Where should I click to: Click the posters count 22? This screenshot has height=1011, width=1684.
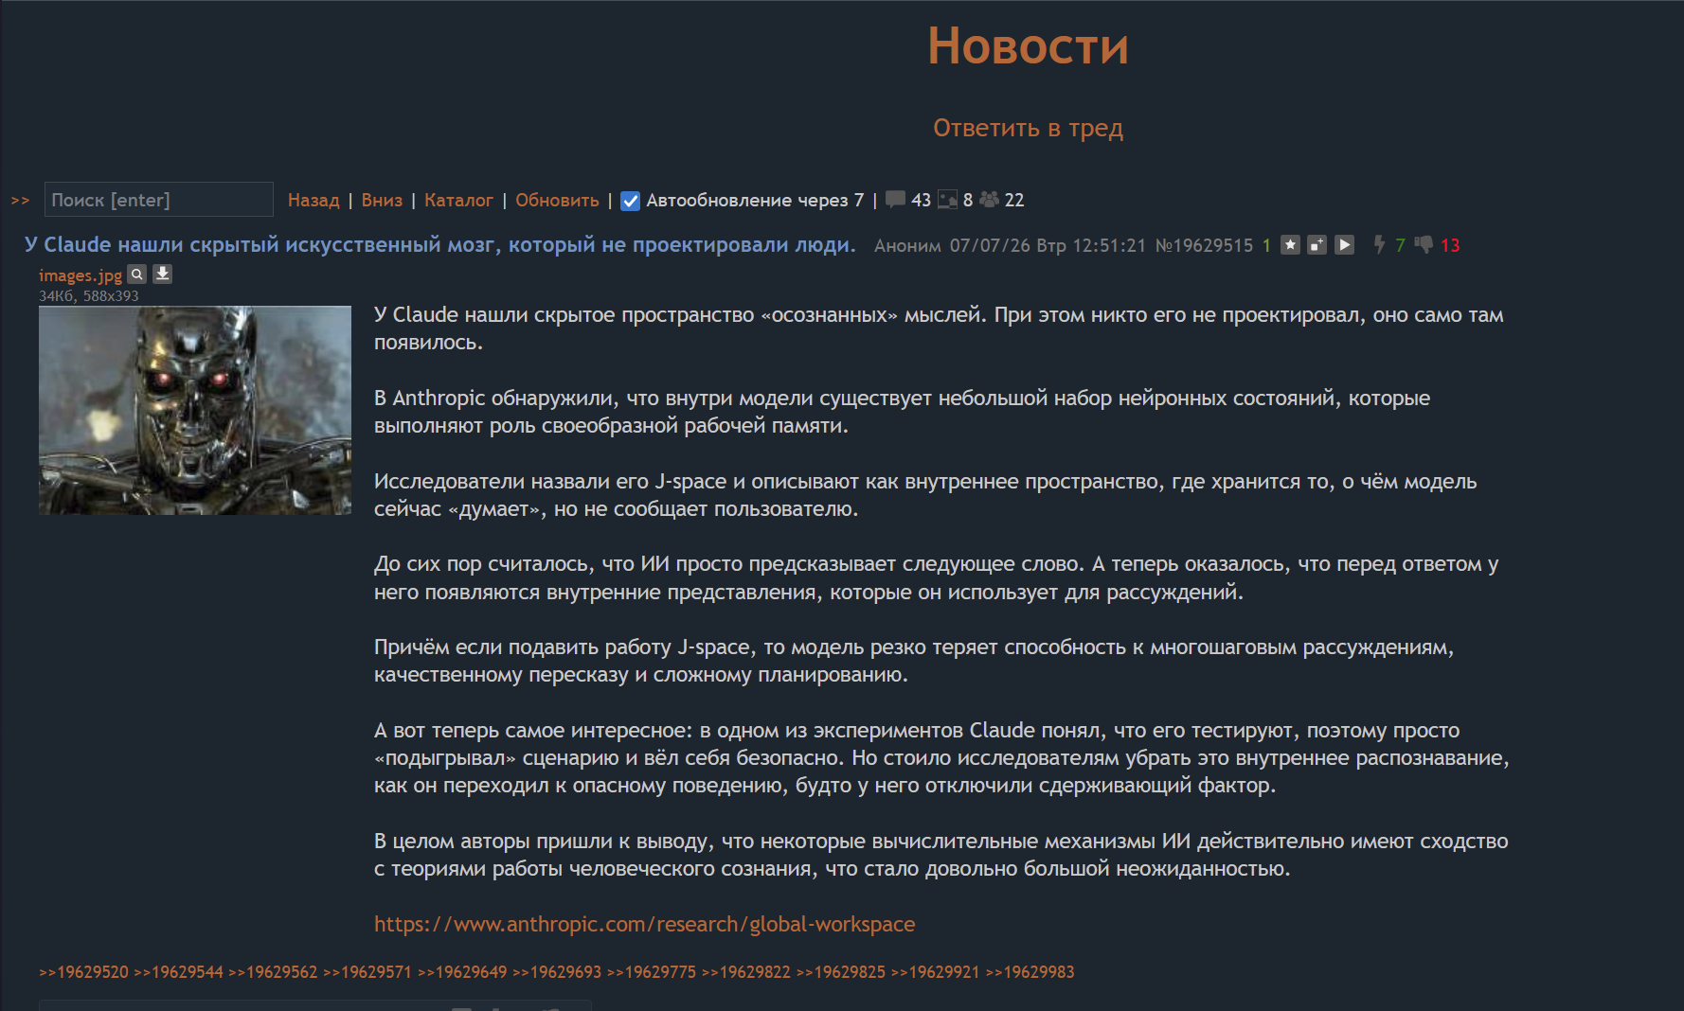[1014, 201]
